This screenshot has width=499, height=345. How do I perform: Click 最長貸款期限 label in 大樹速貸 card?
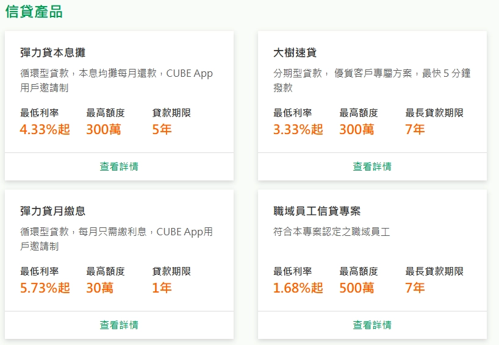click(434, 113)
